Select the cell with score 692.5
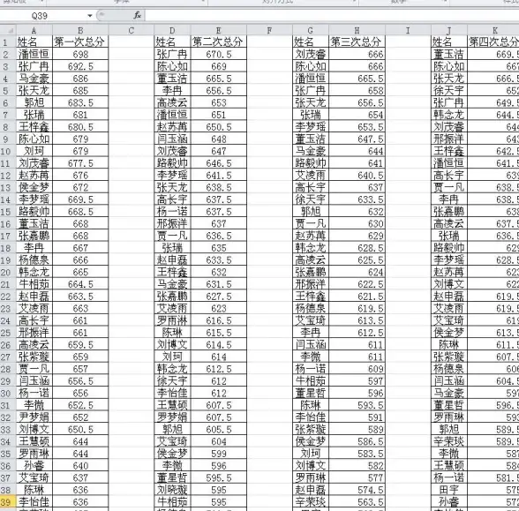This screenshot has height=511, width=519. point(80,66)
